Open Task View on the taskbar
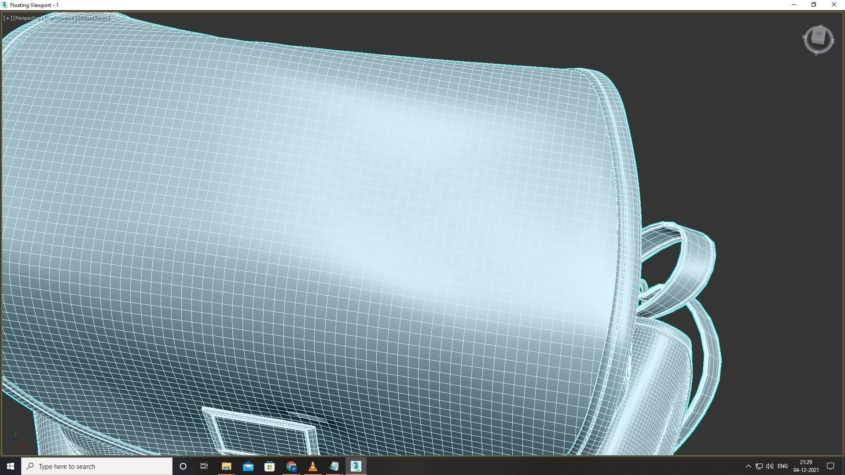 (204, 466)
